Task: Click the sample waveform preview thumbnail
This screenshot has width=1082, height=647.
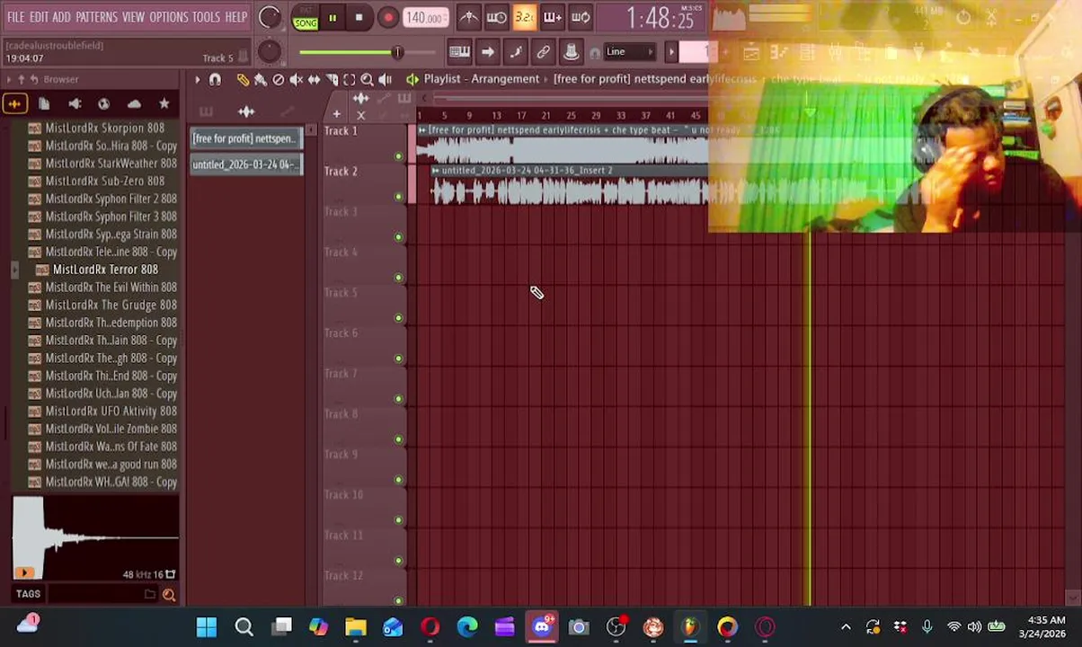Action: tap(95, 538)
